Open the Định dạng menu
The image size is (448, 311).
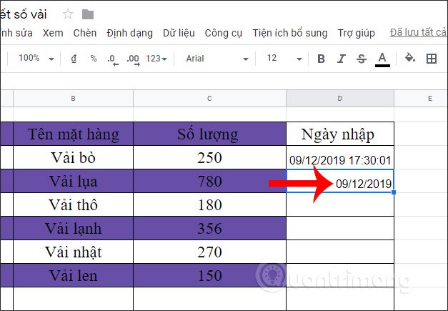[130, 33]
